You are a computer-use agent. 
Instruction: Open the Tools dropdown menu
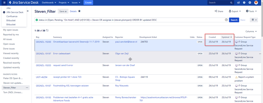coord(251,11)
